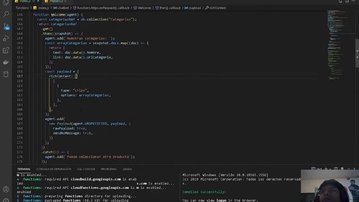
Task: Click the functions folder breadcrumb
Action: click(22, 8)
